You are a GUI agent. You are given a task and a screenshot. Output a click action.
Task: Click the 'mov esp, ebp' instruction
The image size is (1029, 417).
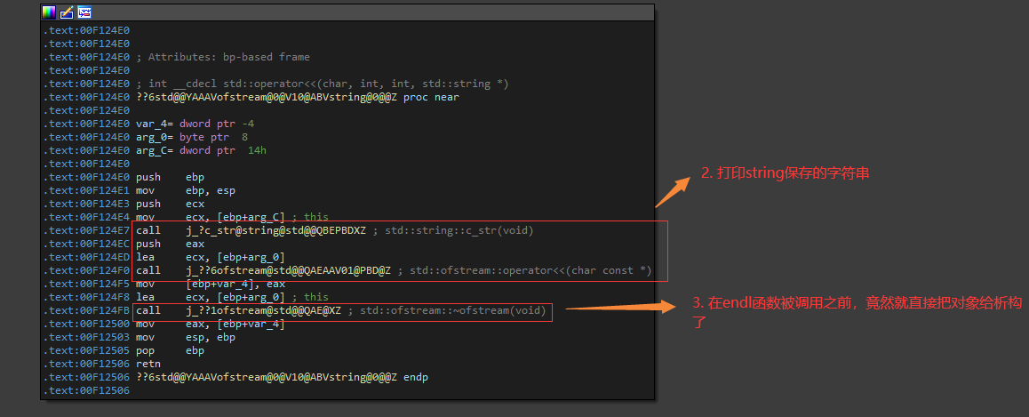coord(186,337)
